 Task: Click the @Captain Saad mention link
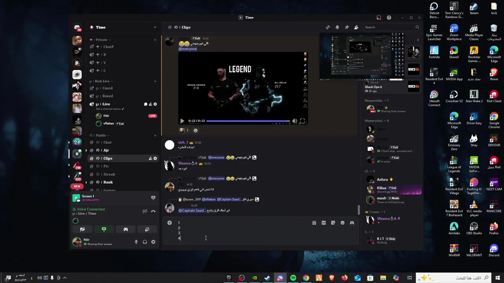coord(191,211)
